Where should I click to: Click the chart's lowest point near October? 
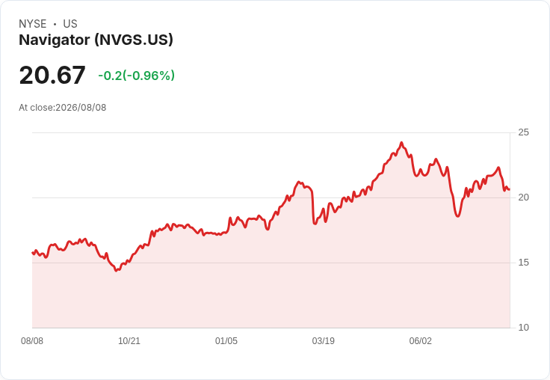pyautogui.click(x=117, y=271)
